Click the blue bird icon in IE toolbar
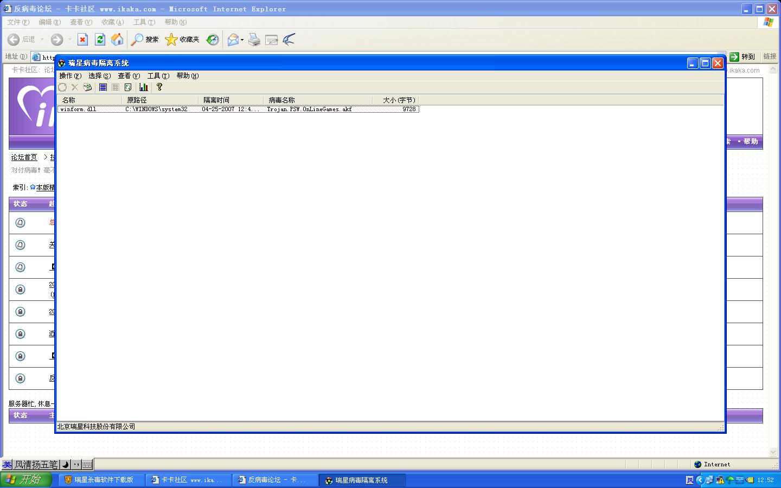 (289, 40)
